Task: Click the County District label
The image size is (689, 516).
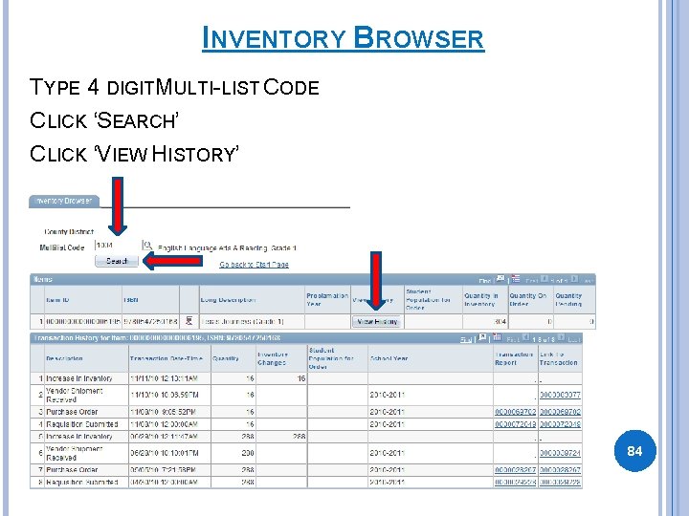Action: 69,231
